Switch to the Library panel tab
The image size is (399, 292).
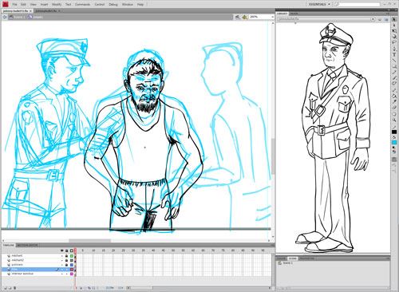[x=282, y=14]
